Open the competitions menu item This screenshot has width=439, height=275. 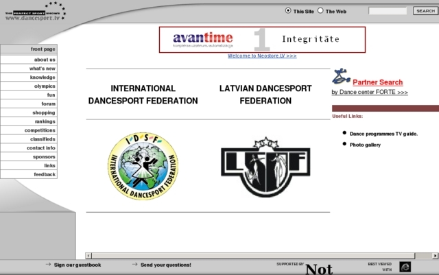coord(29,130)
